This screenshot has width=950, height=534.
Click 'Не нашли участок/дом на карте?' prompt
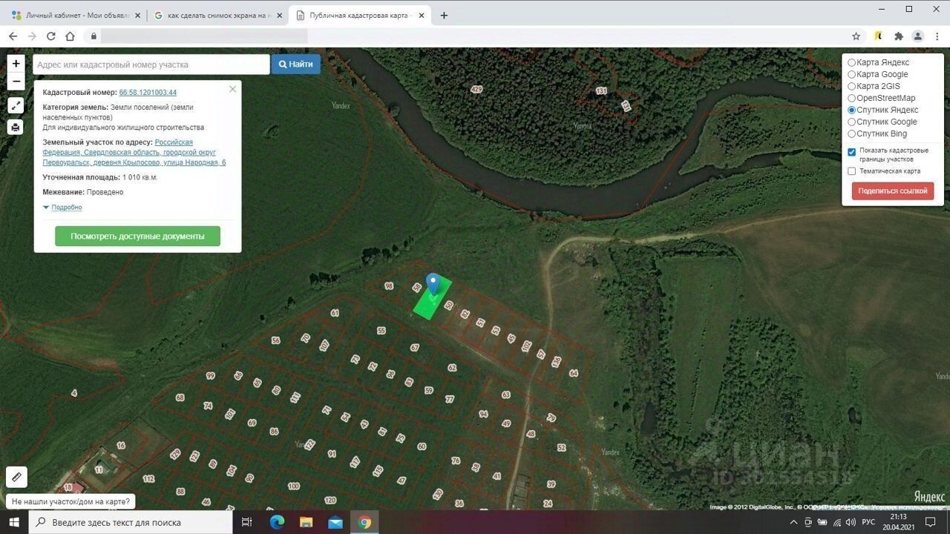pyautogui.click(x=71, y=502)
